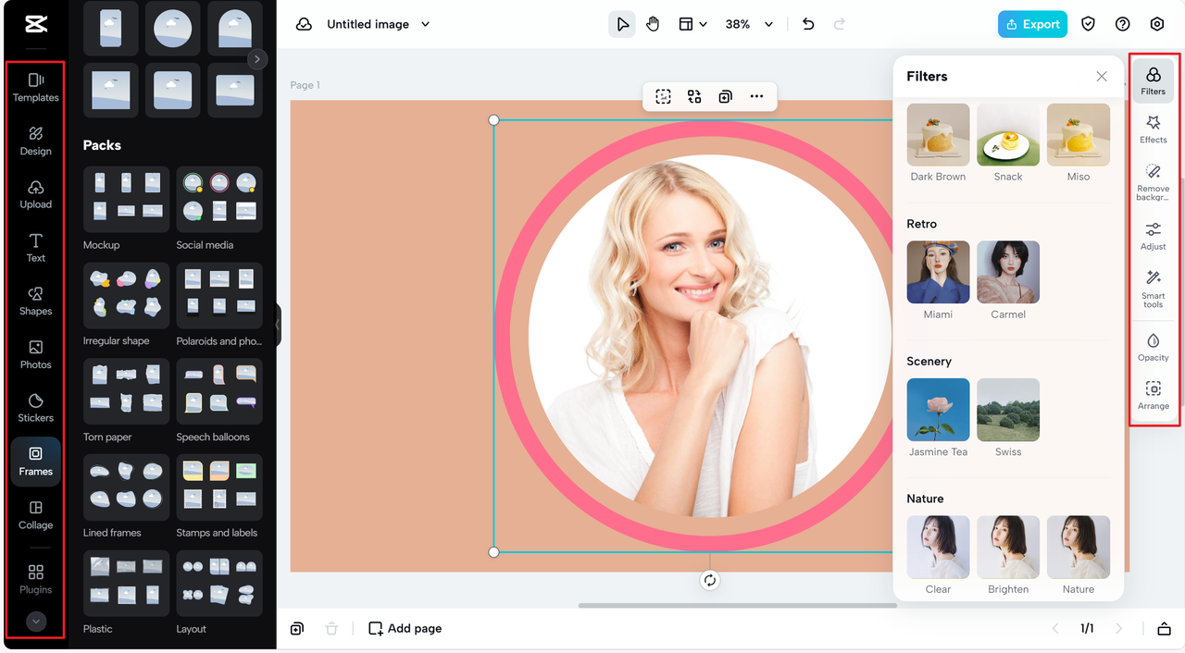Open the more options ellipsis in floating toolbar
Viewport: 1185px width, 653px height.
pyautogui.click(x=756, y=96)
